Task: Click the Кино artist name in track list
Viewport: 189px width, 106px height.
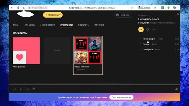Action: [x=160, y=39]
